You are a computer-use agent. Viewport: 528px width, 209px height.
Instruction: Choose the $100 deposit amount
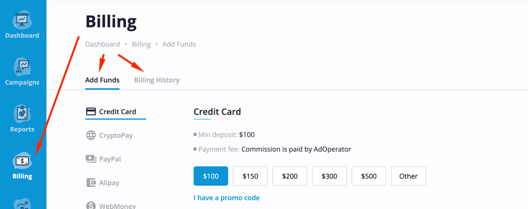[x=211, y=176]
